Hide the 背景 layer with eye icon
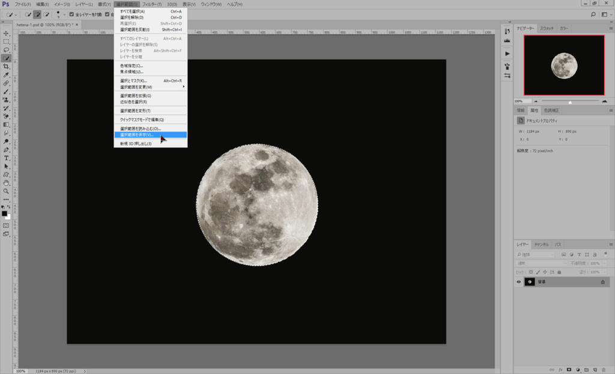Screen dimensions: 615x374 pos(519,282)
